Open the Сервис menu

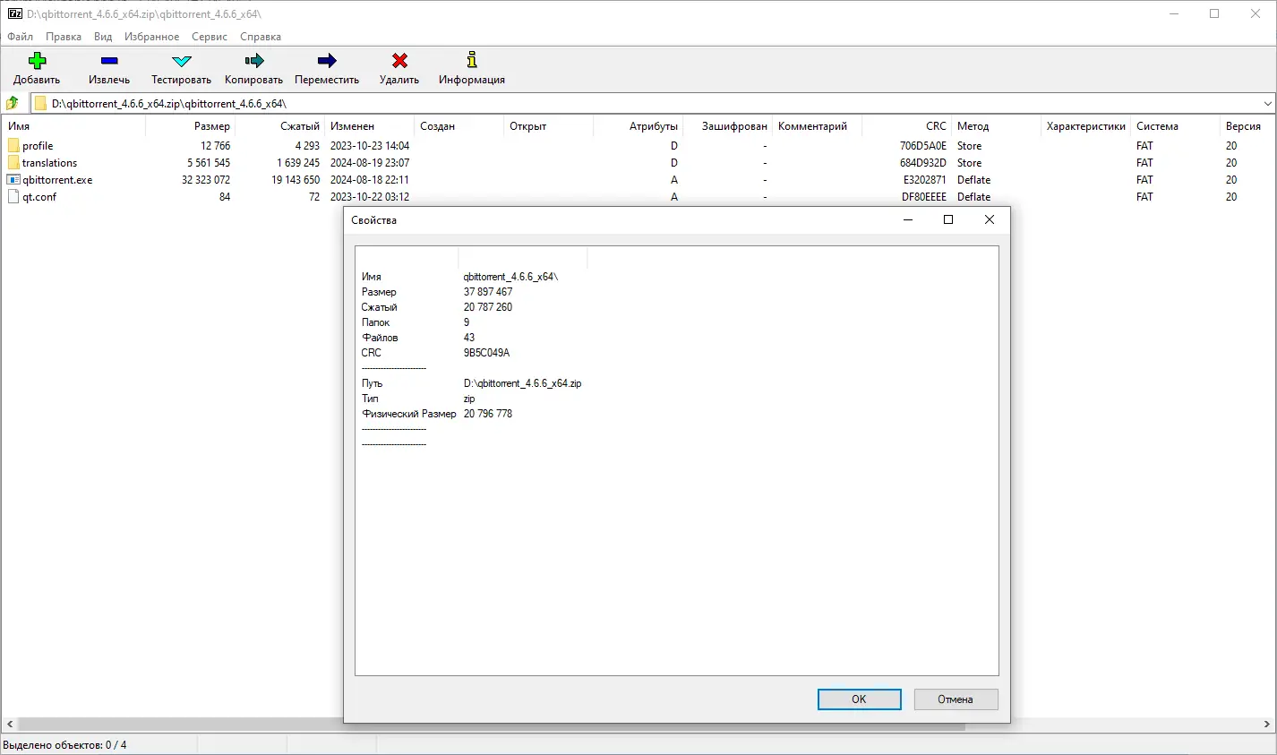coord(209,37)
